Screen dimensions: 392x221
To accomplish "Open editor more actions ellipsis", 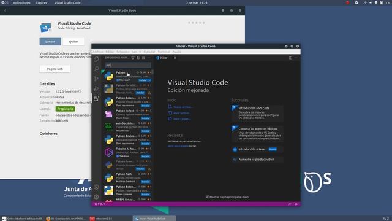I will 296,58.
